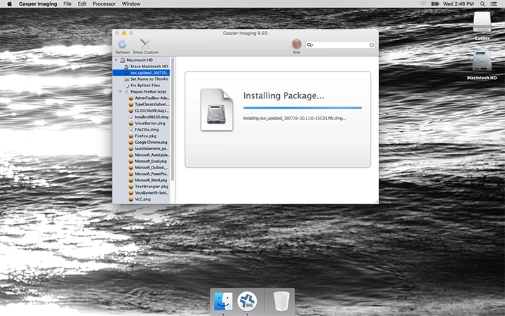Click the Casper Imaging Dock icon
Image resolution: width=505 pixels, height=316 pixels.
tap(247, 301)
